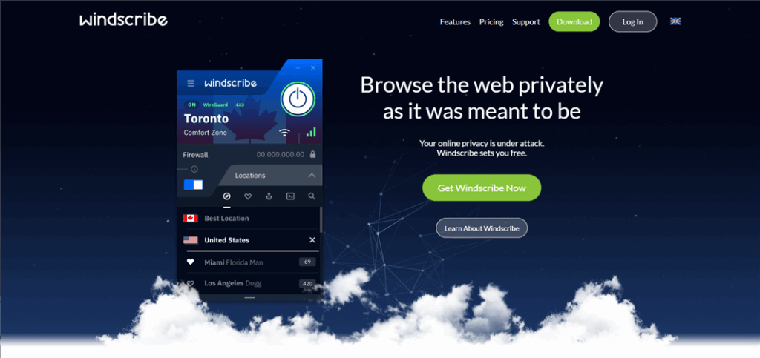Open the hamburger menu in Windscribe app
760x358 pixels.
[191, 84]
